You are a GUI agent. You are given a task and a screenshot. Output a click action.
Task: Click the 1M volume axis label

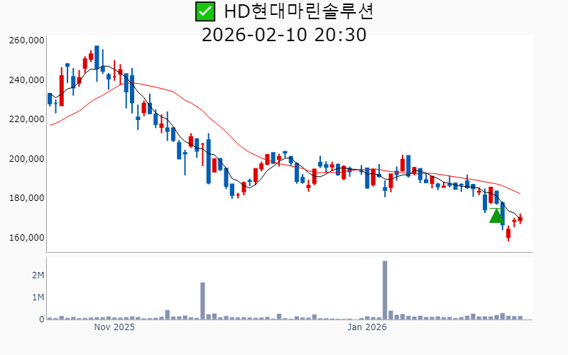click(38, 297)
